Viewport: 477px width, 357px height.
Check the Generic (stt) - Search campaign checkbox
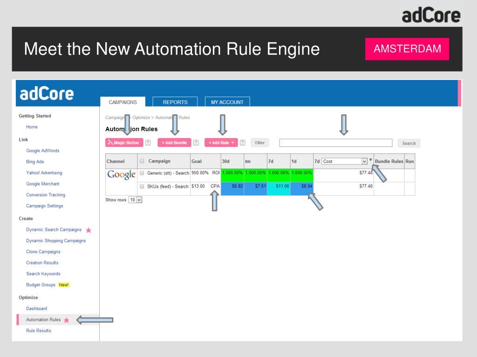[142, 173]
